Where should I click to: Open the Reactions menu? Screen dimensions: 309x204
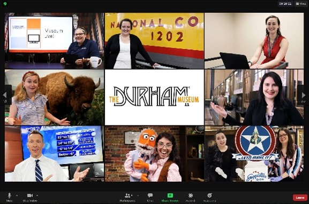point(209,197)
